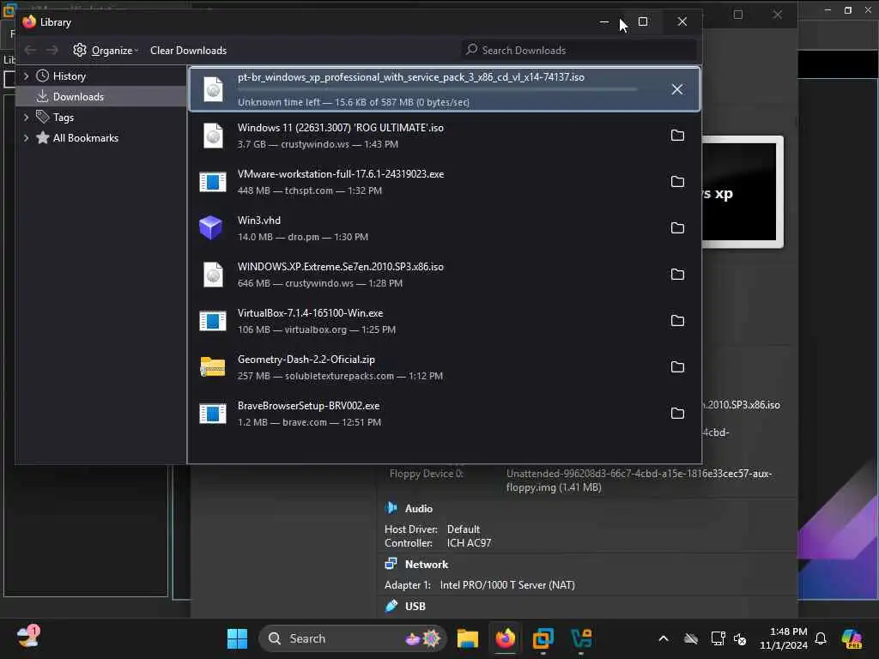Open folder for Geometry-Dash-2.2-Oficial.zip
Image resolution: width=879 pixels, height=659 pixels.
677,367
